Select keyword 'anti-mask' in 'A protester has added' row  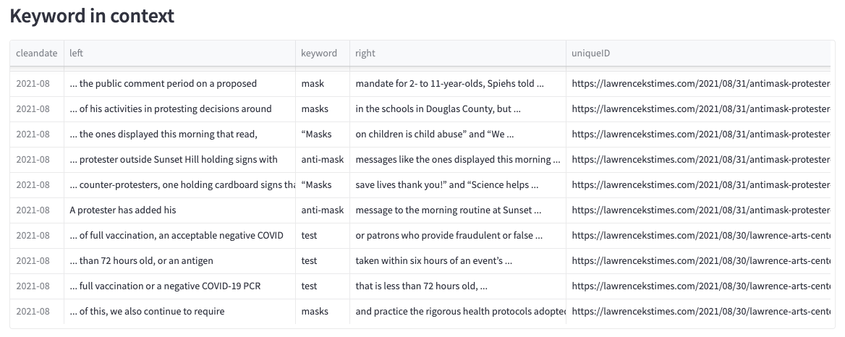[322, 210]
